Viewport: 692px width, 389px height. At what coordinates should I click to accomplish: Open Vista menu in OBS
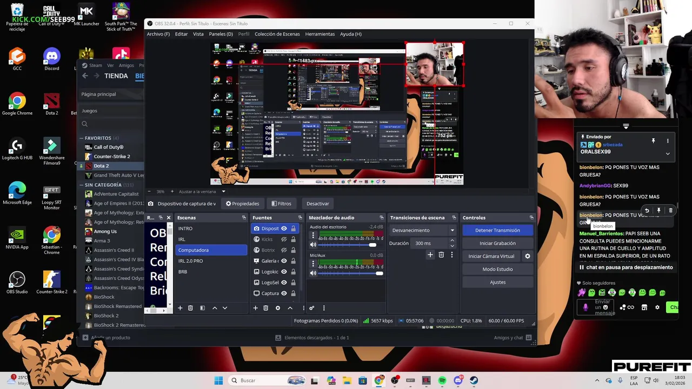point(198,34)
